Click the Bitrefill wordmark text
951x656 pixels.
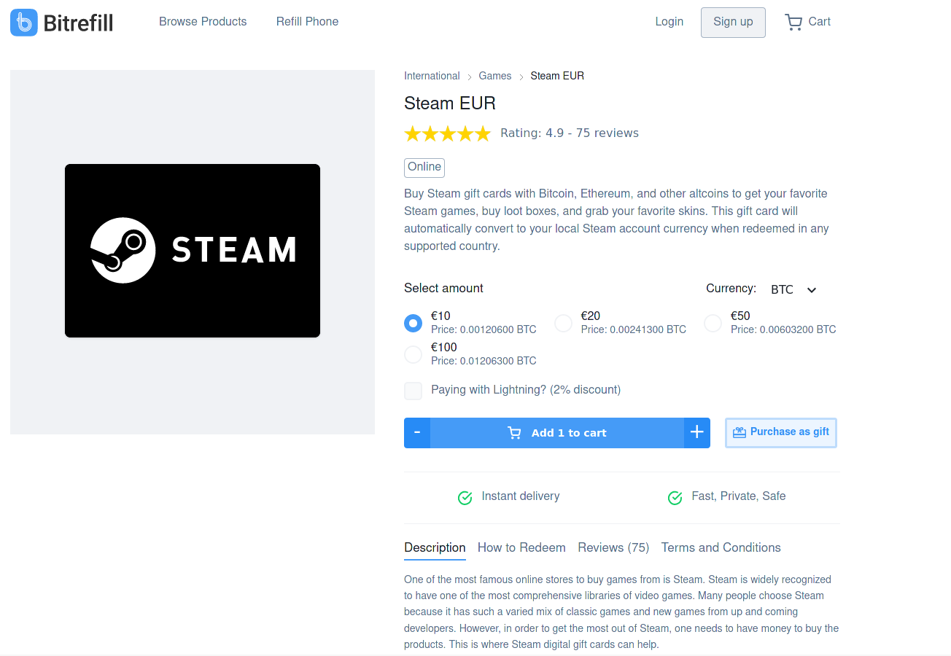point(79,23)
